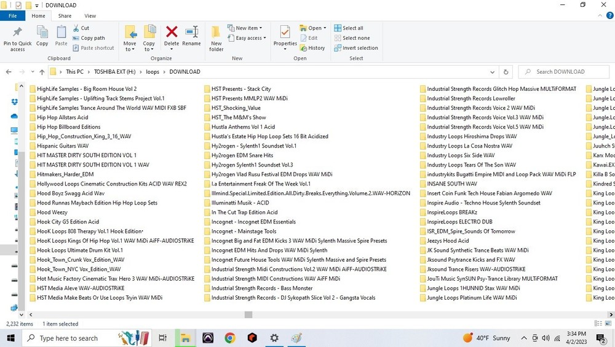This screenshot has height=347, width=615.
Task: Click the Refresh button beside address bar
Action: pos(506,72)
